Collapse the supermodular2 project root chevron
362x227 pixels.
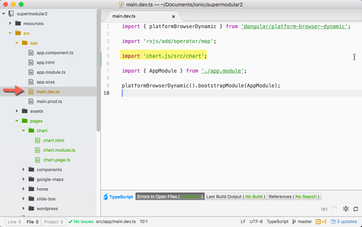[4, 14]
